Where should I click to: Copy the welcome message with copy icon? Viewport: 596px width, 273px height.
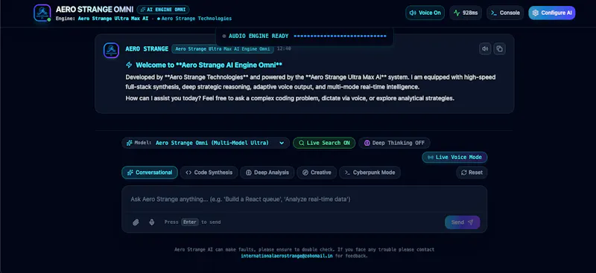499,48
